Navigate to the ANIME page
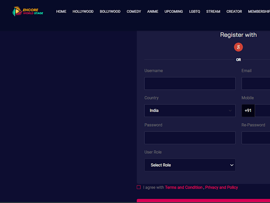 pos(153,12)
